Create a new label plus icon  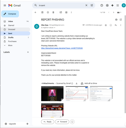(x=28, y=52)
